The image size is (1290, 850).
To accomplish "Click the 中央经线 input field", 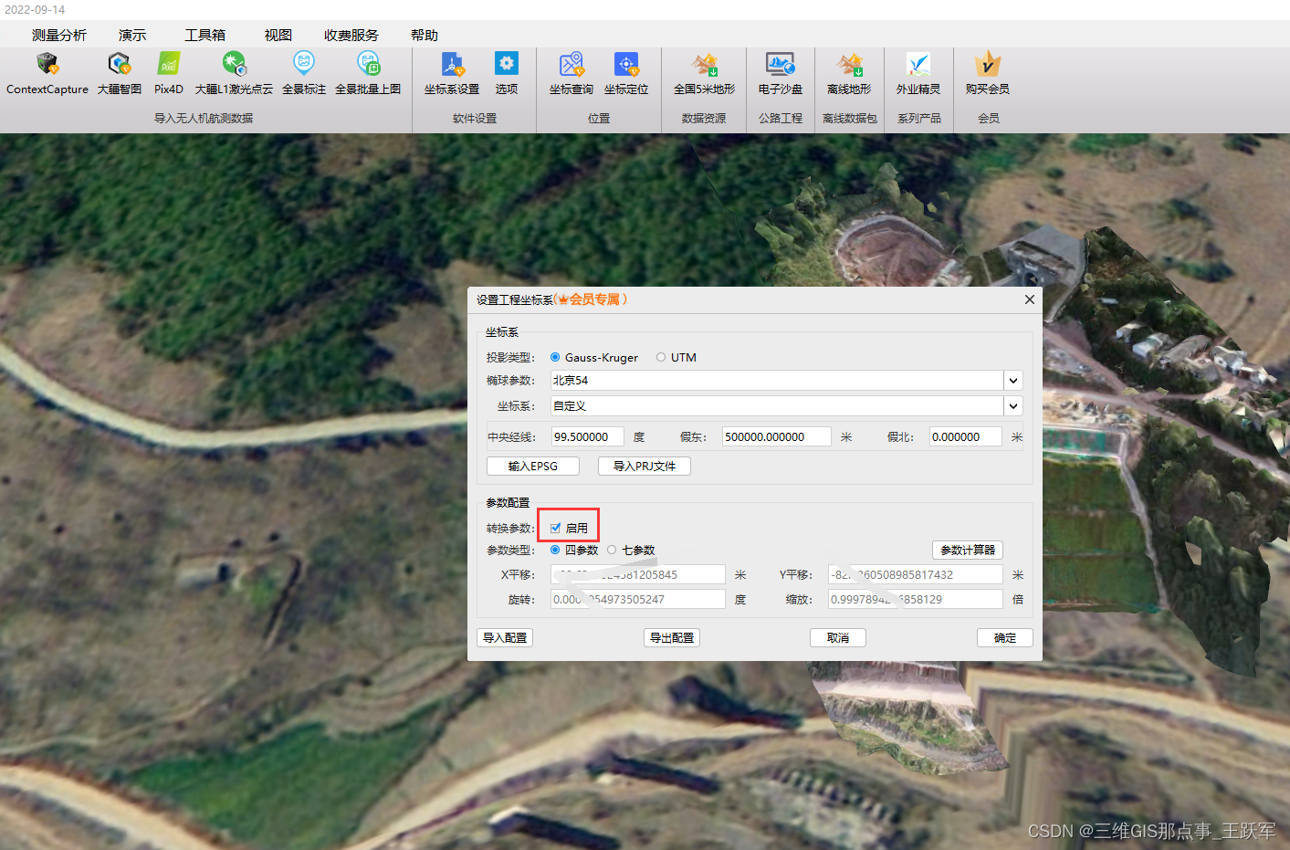I will click(588, 436).
